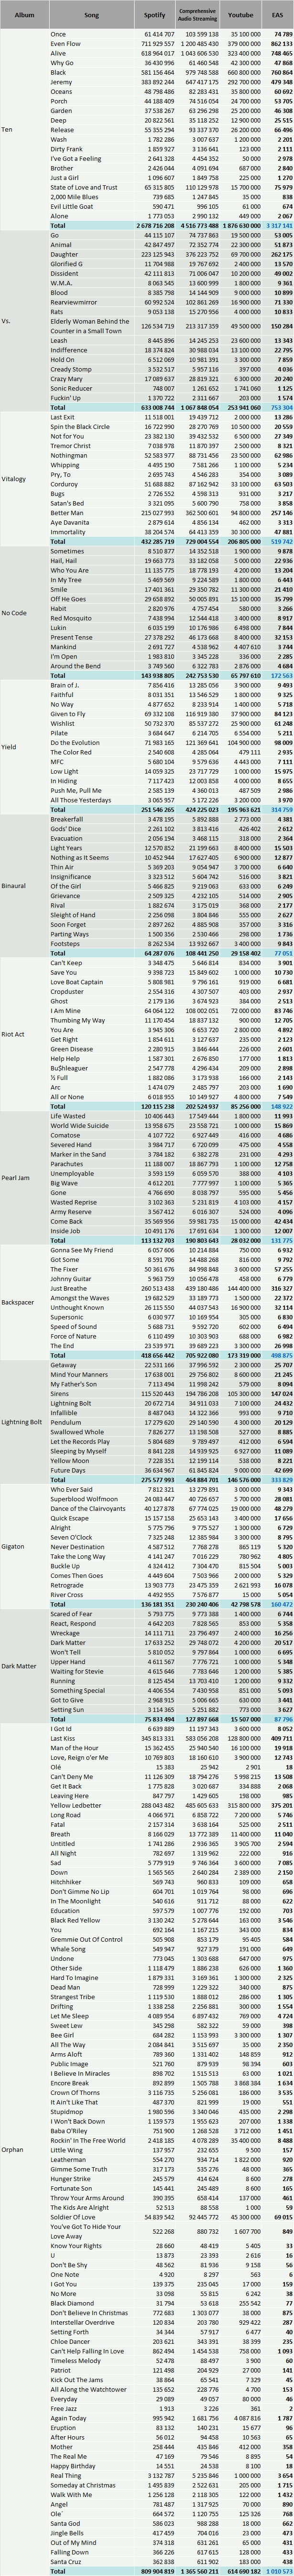
Task: Click the song 'Jeremy'
Action: [x=61, y=82]
